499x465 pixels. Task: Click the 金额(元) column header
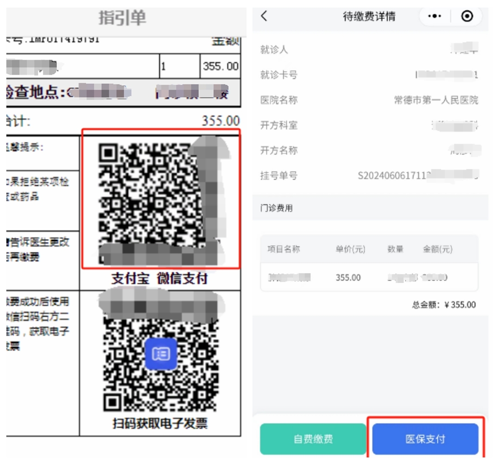(438, 249)
